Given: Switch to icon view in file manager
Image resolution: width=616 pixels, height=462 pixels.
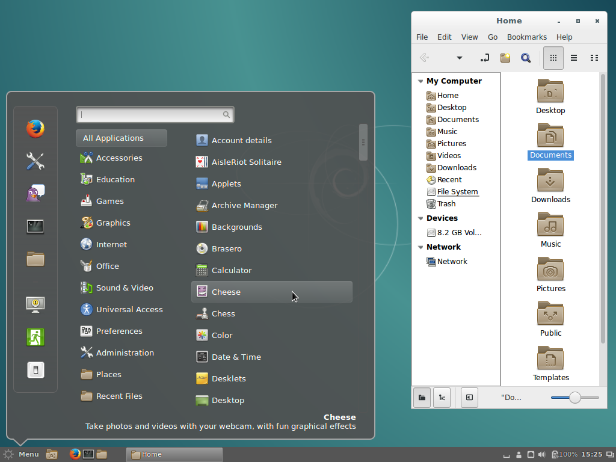Looking at the screenshot, I should 553,58.
